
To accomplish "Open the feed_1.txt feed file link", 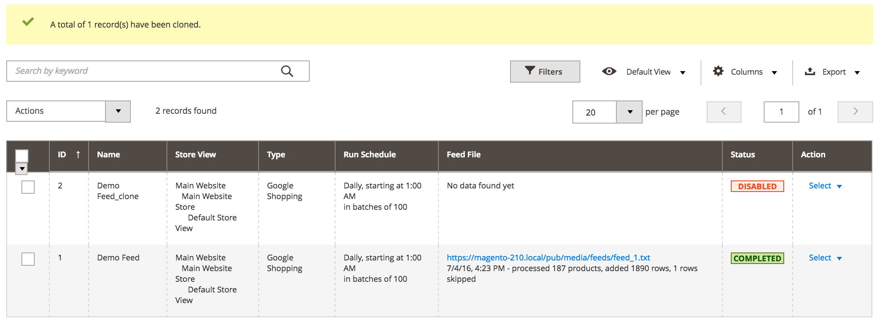I will [548, 258].
